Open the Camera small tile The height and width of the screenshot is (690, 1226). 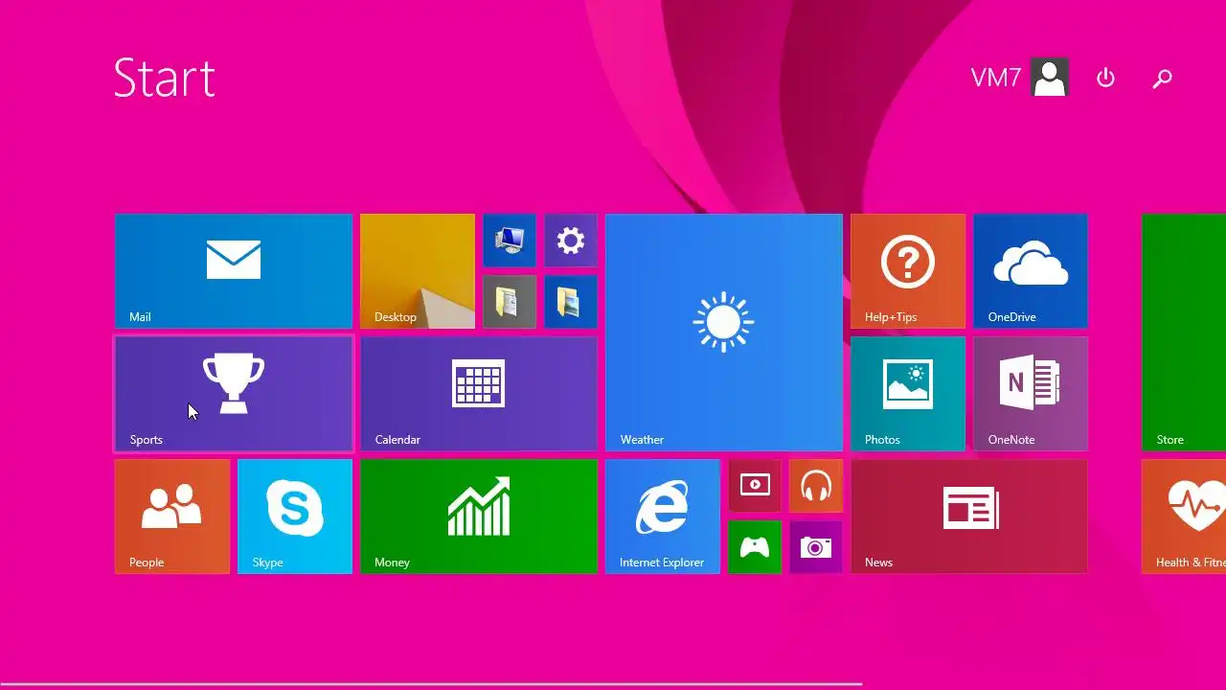816,547
